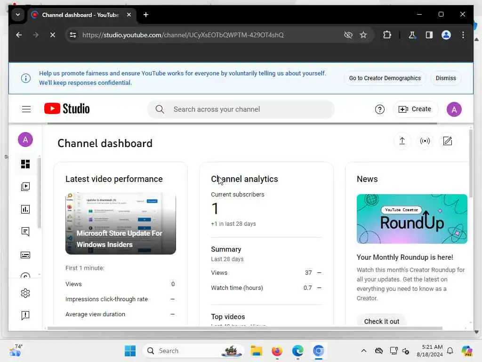
Task: Open a new browser tab
Action: click(146, 15)
